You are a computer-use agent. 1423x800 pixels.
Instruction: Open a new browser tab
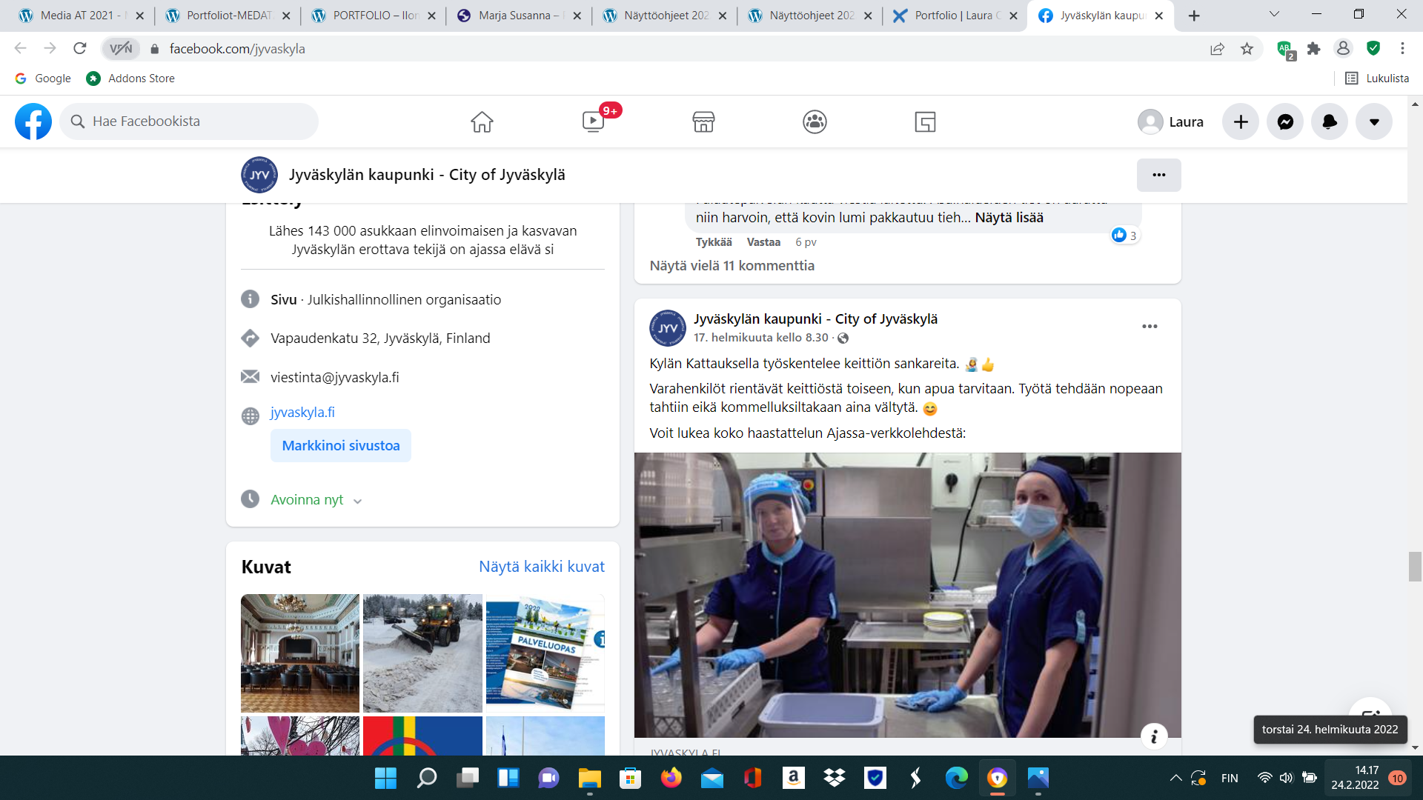1194,16
